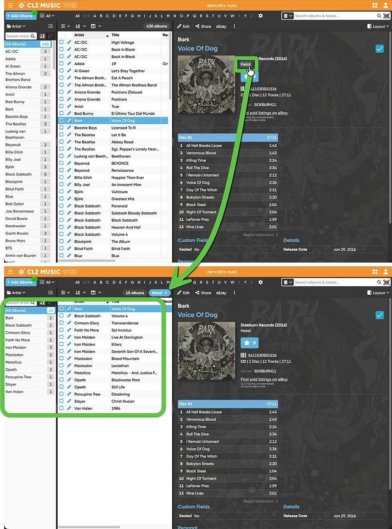
Task: Click edit pencil beside Crimson Glory Transcendence
Action: [x=69, y=323]
